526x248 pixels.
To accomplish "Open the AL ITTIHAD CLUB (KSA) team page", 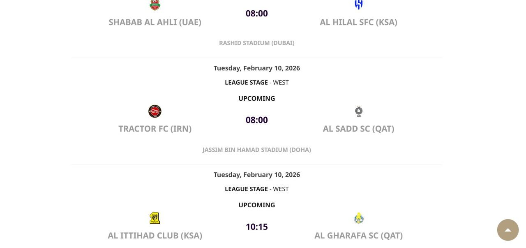I will tap(155, 236).
